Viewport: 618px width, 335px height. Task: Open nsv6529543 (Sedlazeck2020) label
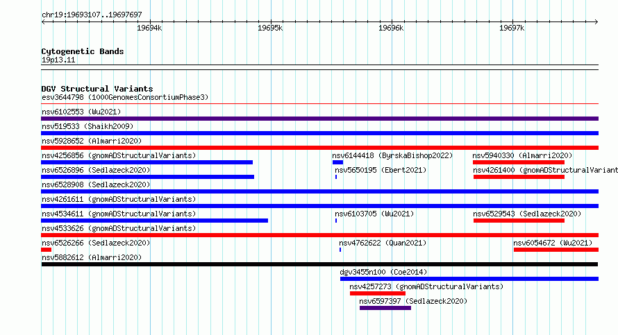click(x=527, y=214)
